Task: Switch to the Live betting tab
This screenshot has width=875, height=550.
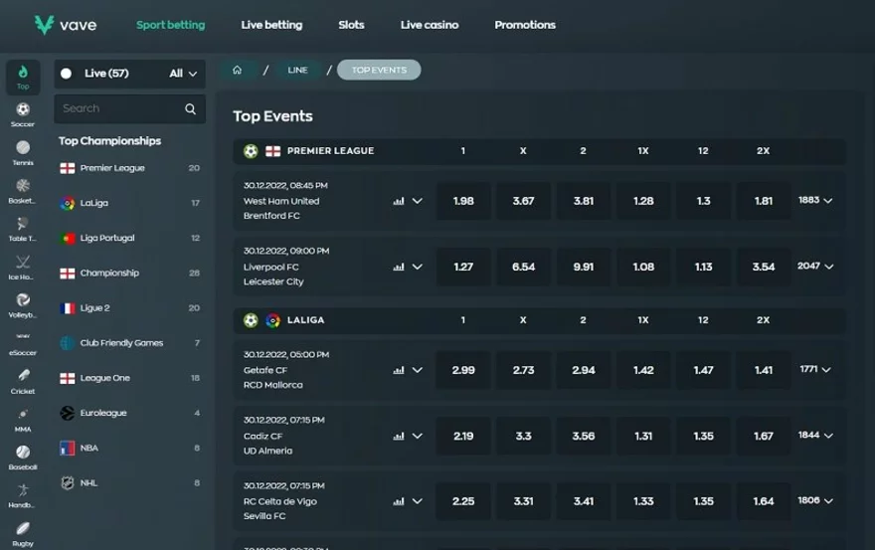Action: [271, 25]
